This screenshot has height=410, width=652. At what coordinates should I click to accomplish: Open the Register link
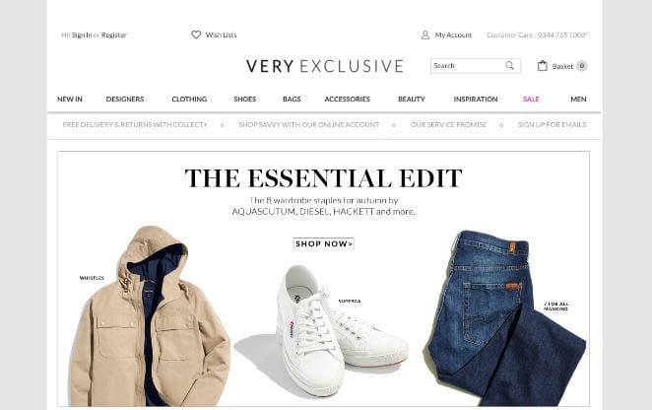click(114, 34)
